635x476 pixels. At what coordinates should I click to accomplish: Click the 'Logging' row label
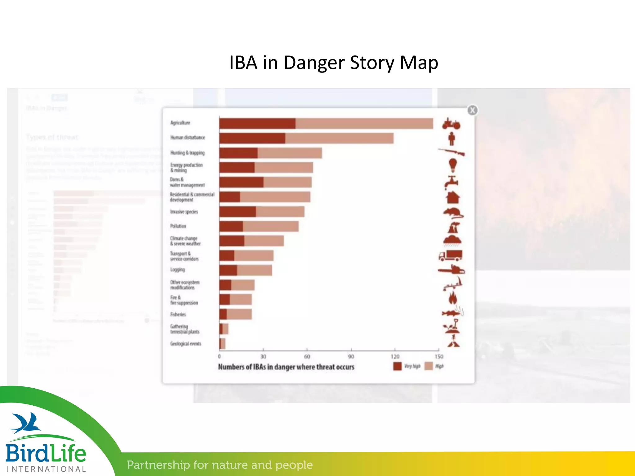pyautogui.click(x=177, y=270)
